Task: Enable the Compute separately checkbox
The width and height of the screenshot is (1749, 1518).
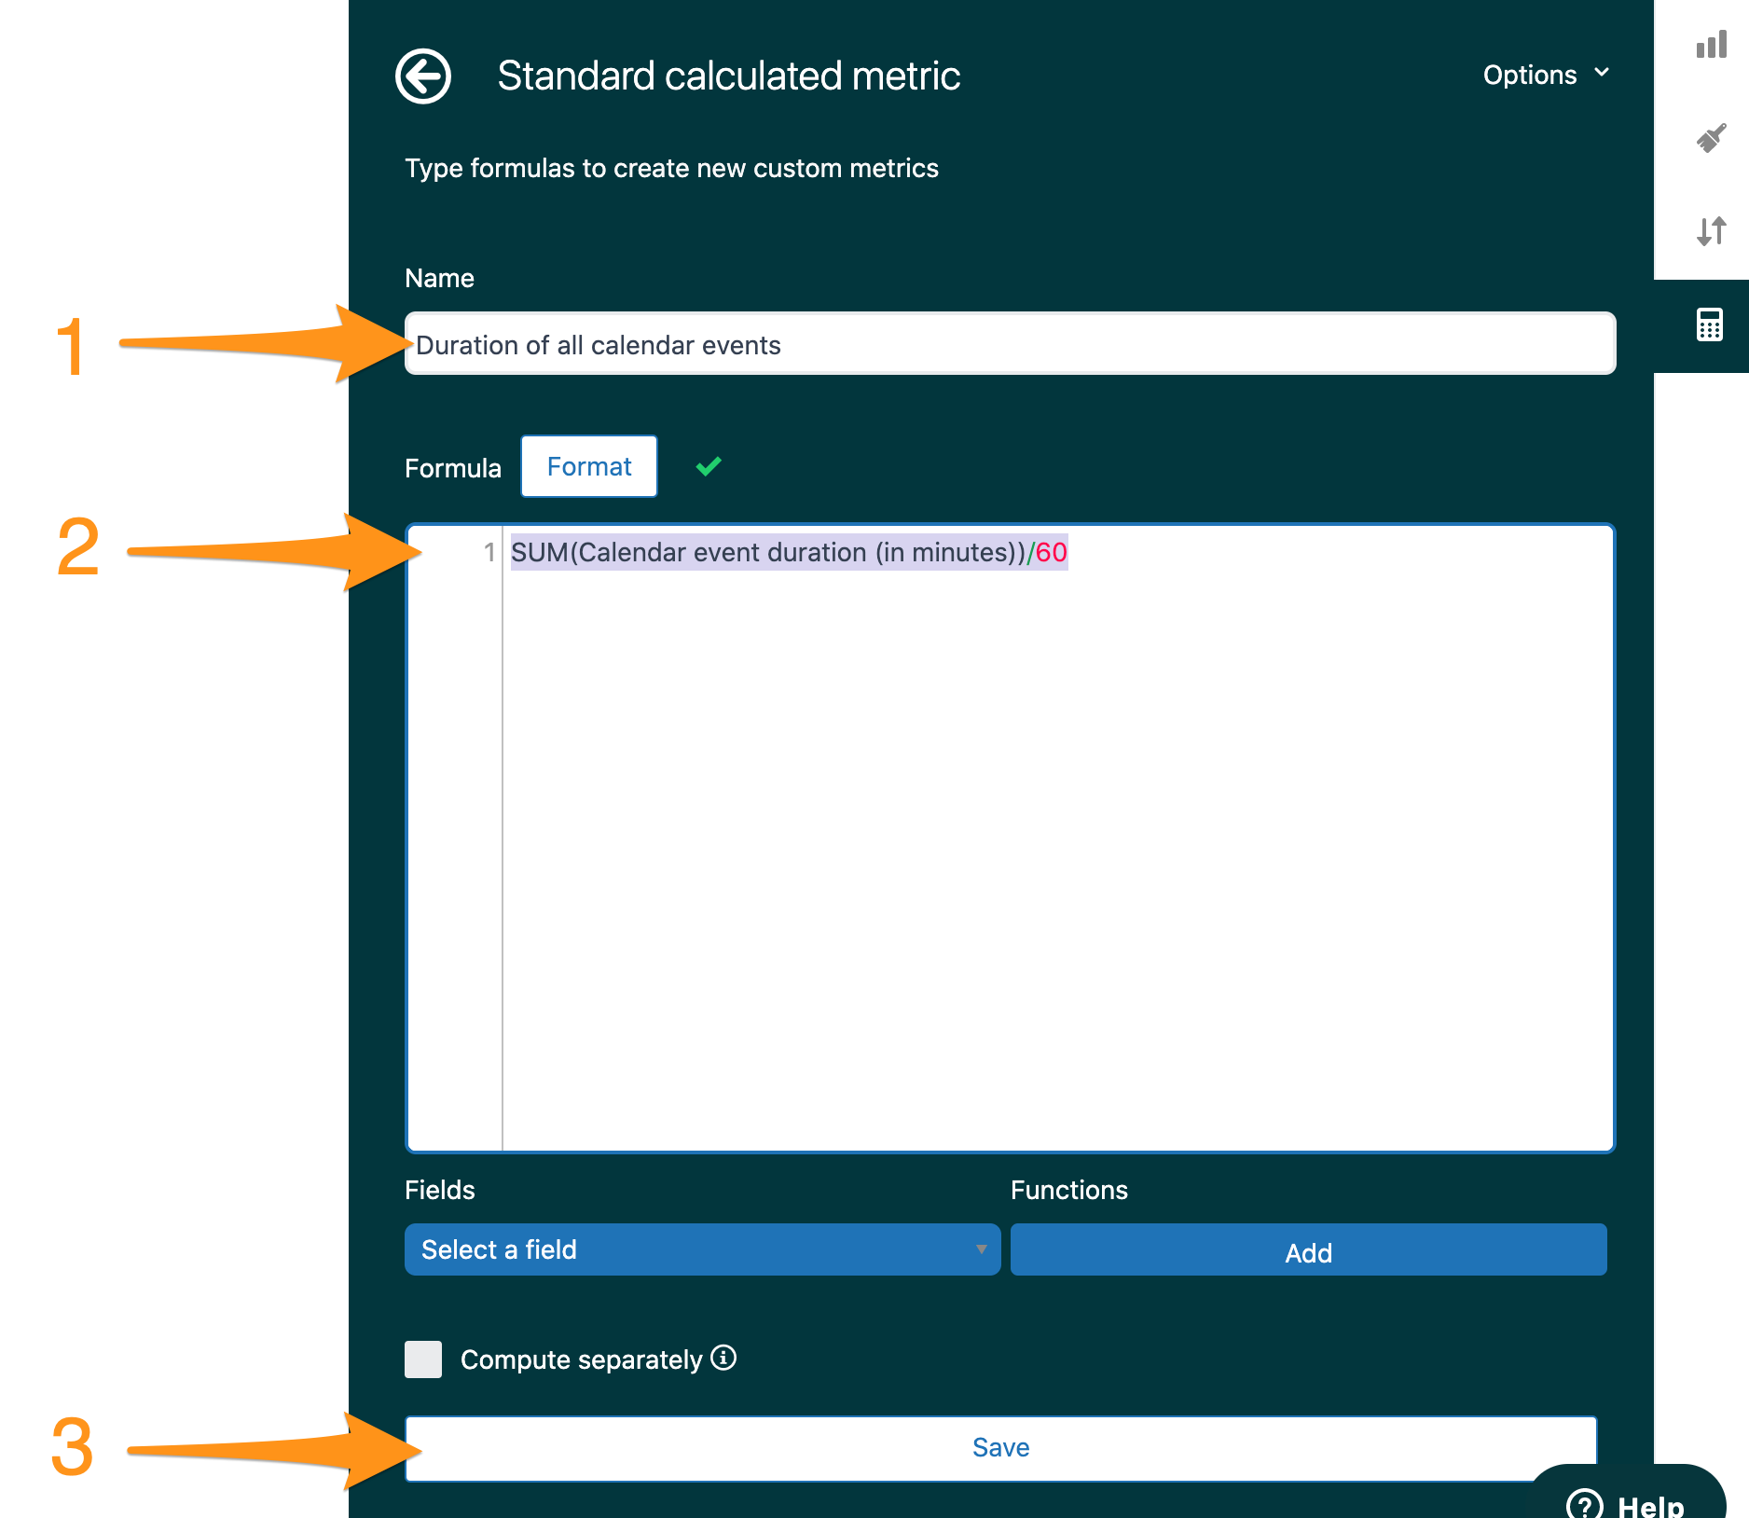Action: (x=423, y=1359)
